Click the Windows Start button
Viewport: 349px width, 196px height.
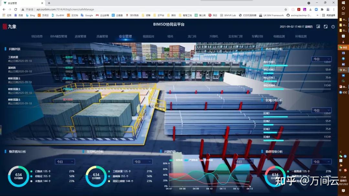(x=343, y=3)
